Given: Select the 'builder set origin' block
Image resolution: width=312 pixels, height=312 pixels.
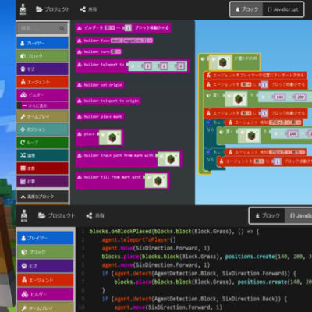Looking at the screenshot, I should point(100,85).
